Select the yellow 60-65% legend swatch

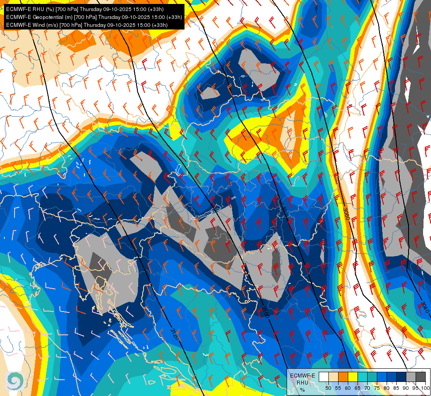coord(353,377)
